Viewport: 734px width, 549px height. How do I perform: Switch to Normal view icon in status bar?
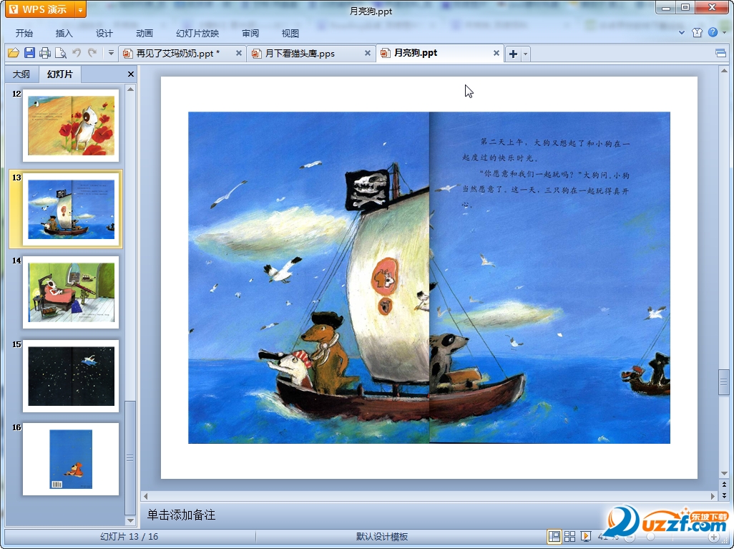coord(554,536)
